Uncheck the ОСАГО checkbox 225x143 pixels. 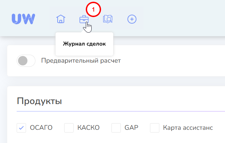click(22, 128)
